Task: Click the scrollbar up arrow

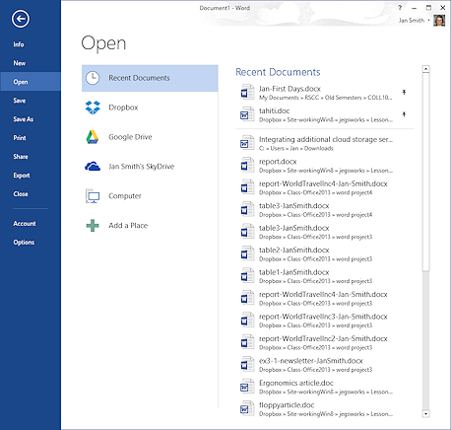Action: [425, 69]
